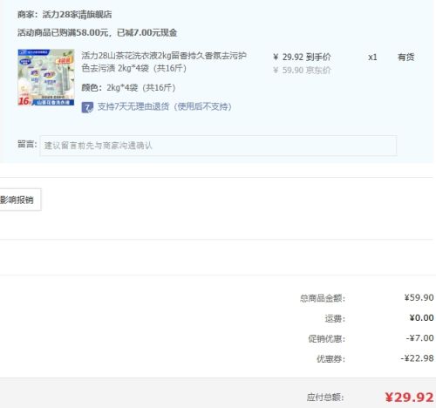Click the 颜色 2kg*4袋 specification text

pyautogui.click(x=128, y=88)
